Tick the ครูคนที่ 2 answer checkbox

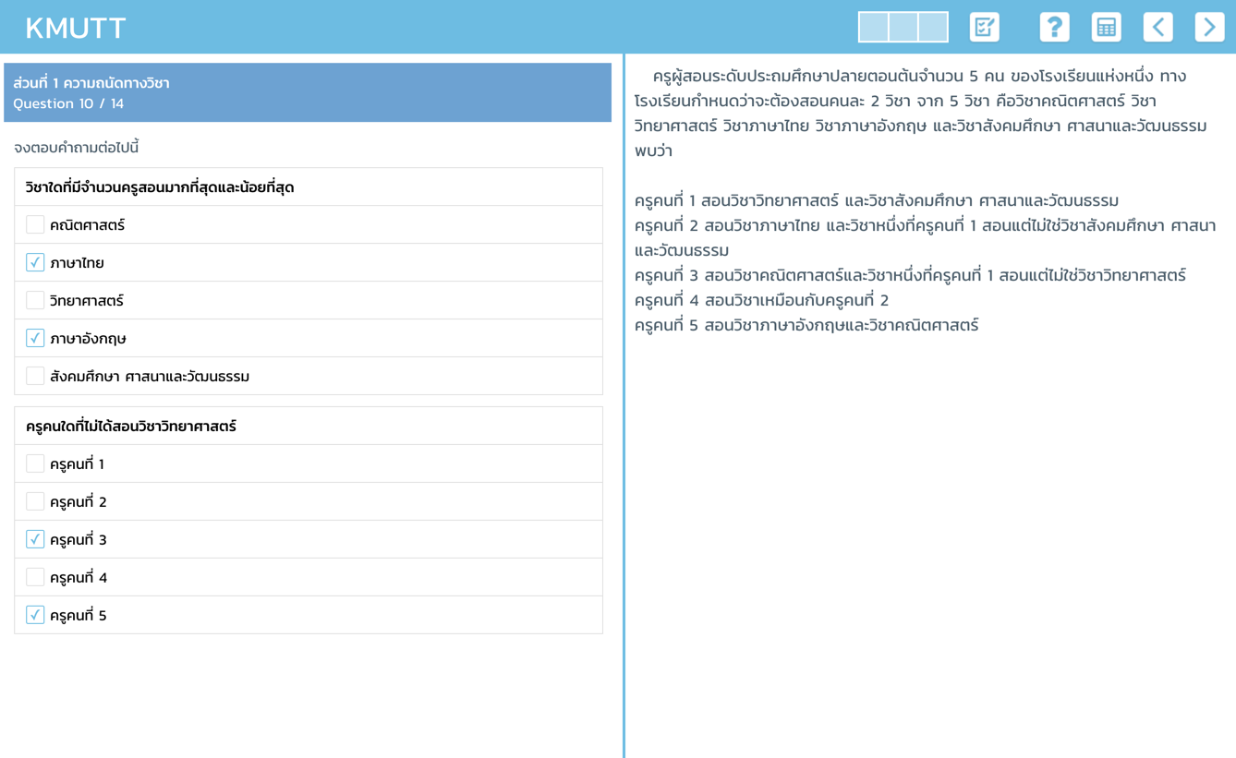click(35, 501)
